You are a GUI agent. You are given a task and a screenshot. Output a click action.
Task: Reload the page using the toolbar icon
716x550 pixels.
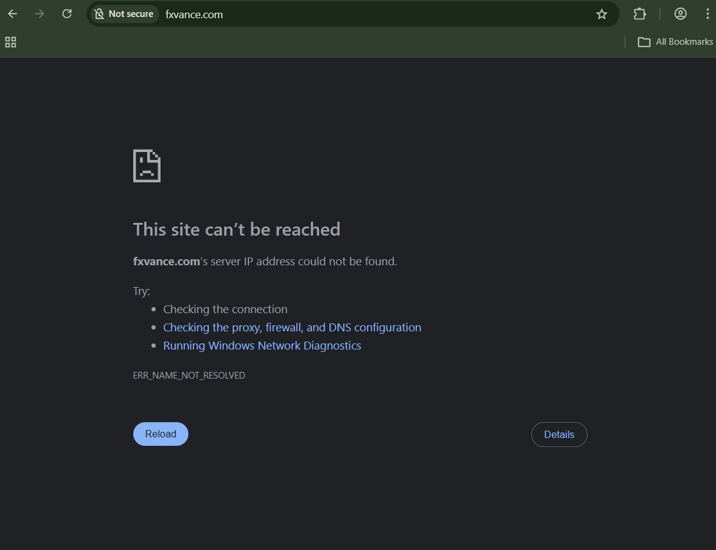click(x=67, y=14)
